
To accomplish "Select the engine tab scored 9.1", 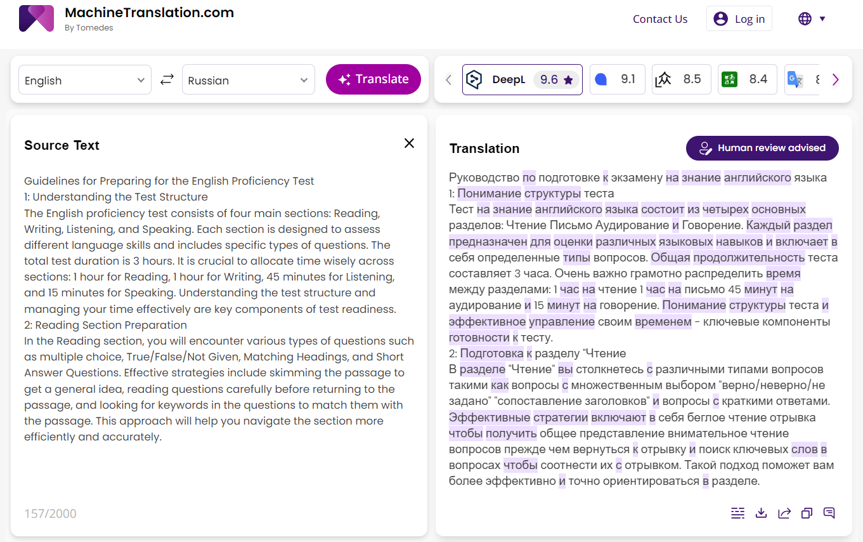I will pos(618,79).
